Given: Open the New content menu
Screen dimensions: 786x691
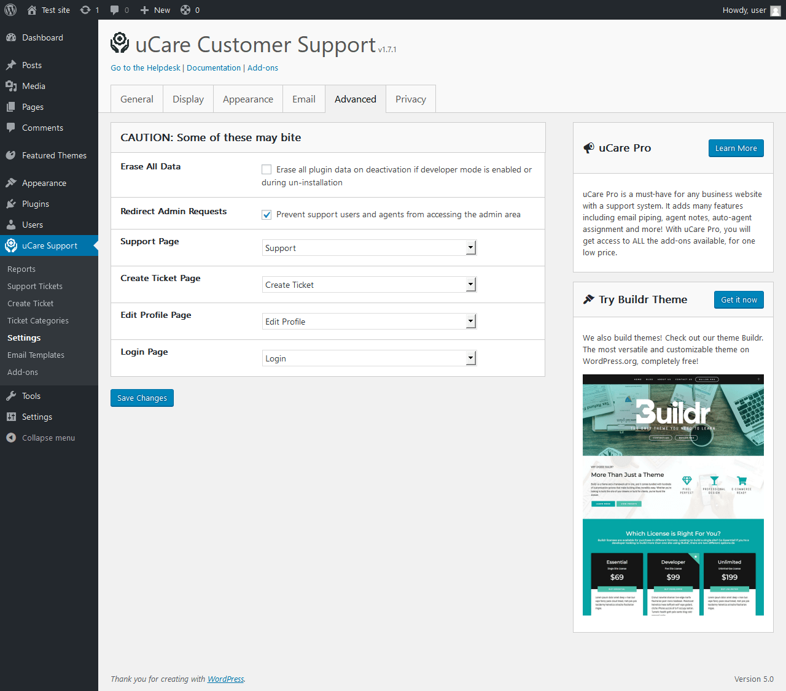Looking at the screenshot, I should [x=155, y=10].
